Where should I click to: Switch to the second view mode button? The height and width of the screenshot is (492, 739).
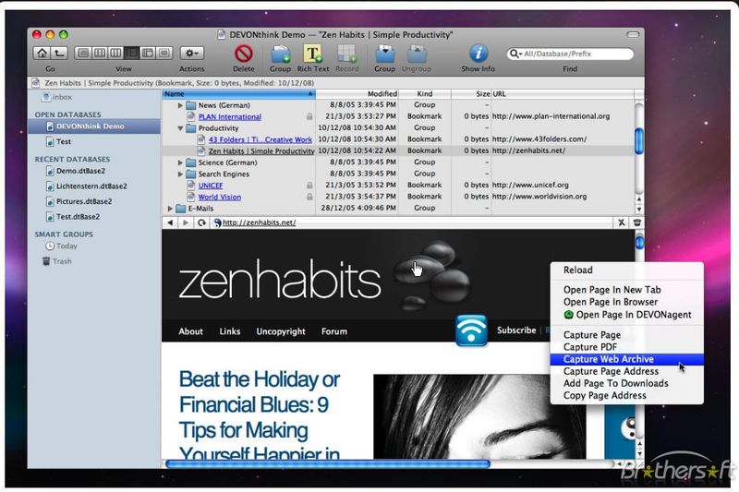[x=100, y=54]
